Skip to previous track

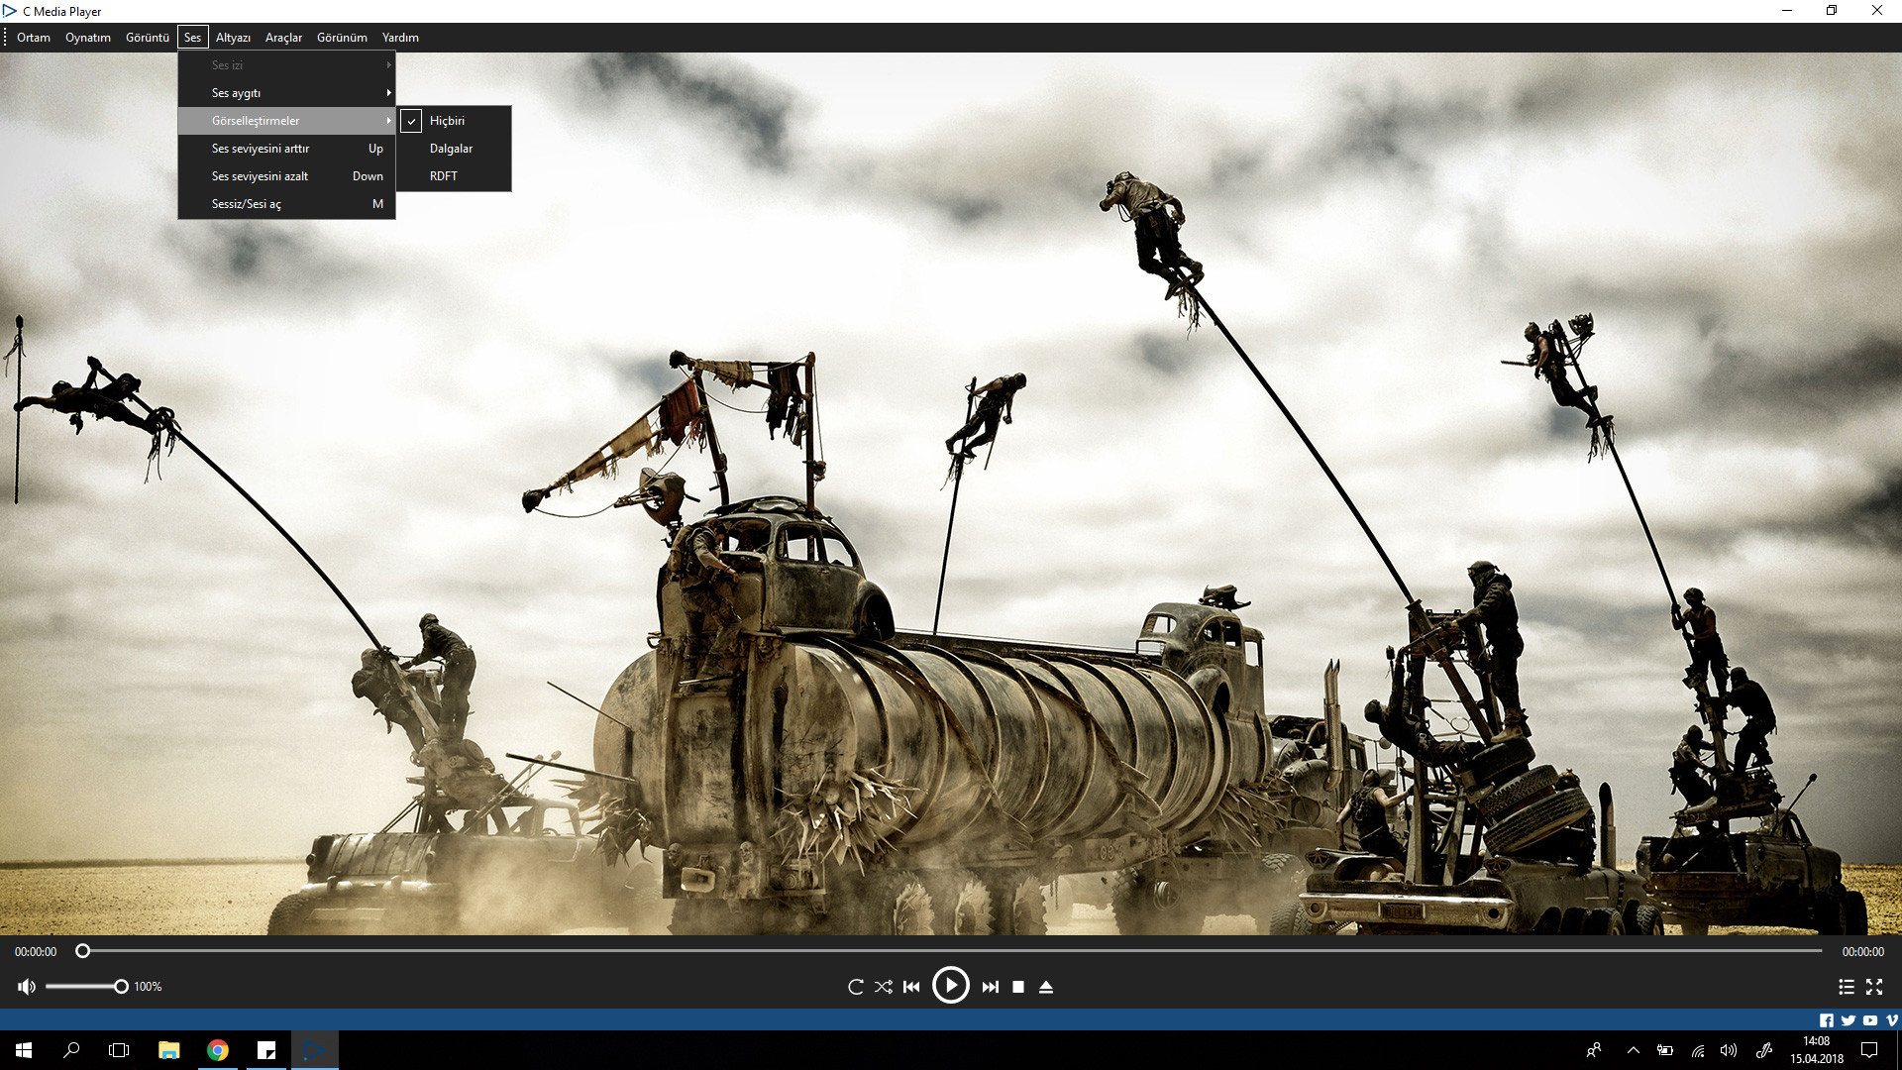(x=911, y=987)
